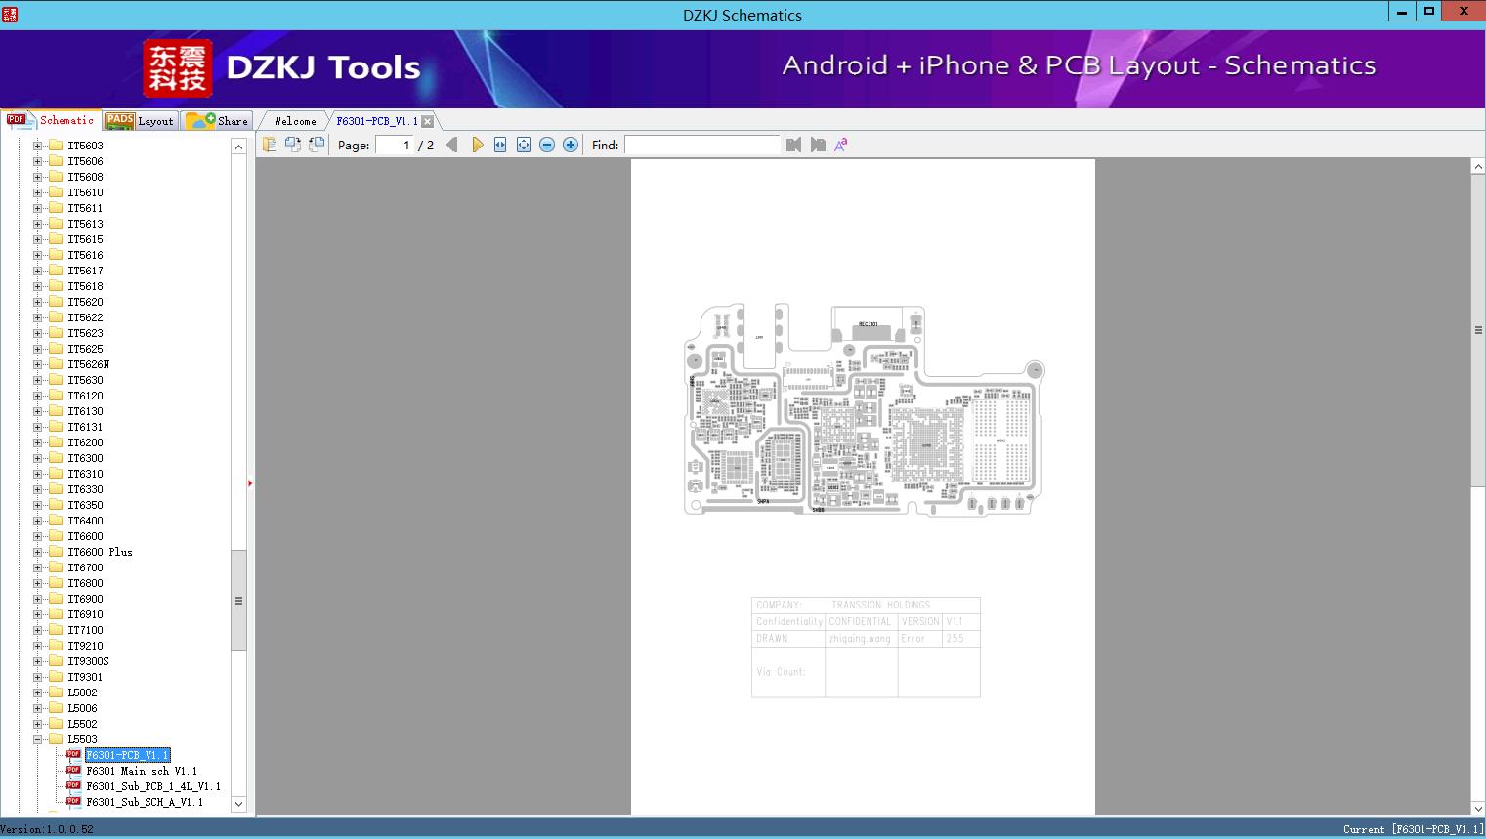Expand the IT6600 Plus folder
The width and height of the screenshot is (1486, 839).
click(38, 552)
